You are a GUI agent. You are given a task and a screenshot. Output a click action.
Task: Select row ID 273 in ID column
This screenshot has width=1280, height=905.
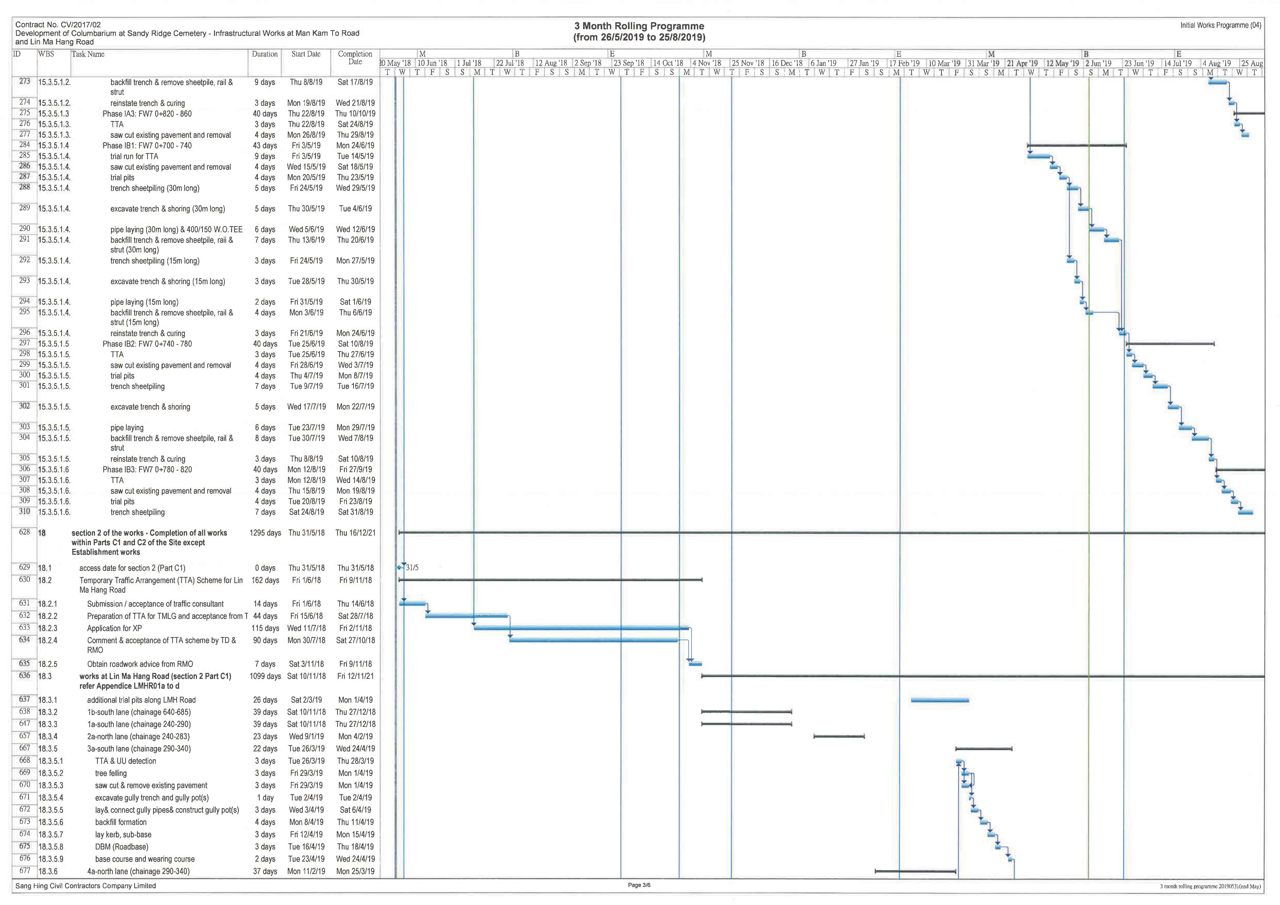click(x=25, y=81)
